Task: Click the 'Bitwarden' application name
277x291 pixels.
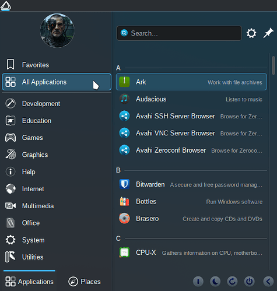Action: [x=150, y=184]
